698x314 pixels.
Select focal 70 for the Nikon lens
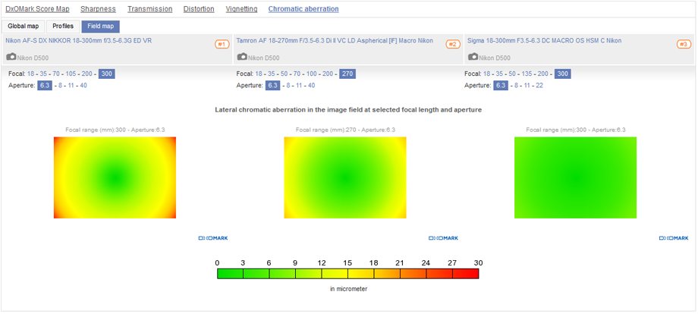(x=56, y=74)
